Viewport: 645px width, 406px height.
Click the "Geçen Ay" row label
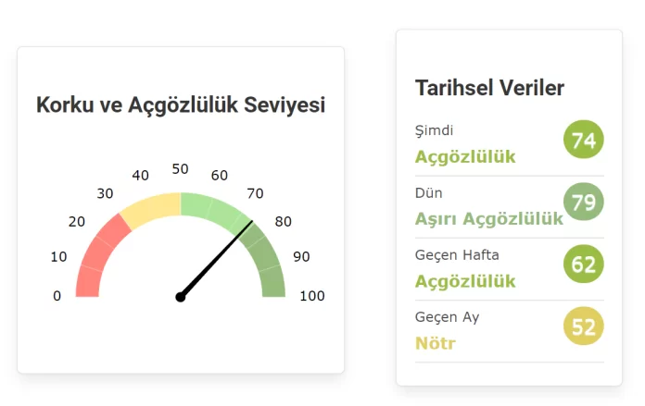click(x=447, y=317)
